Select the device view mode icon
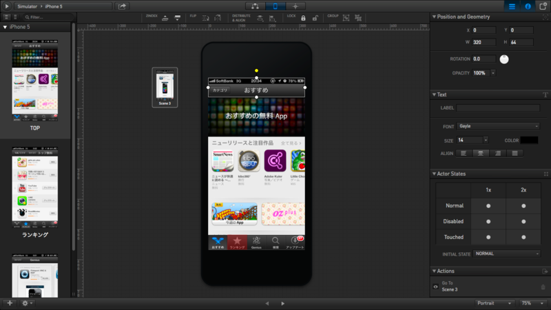 point(275,6)
